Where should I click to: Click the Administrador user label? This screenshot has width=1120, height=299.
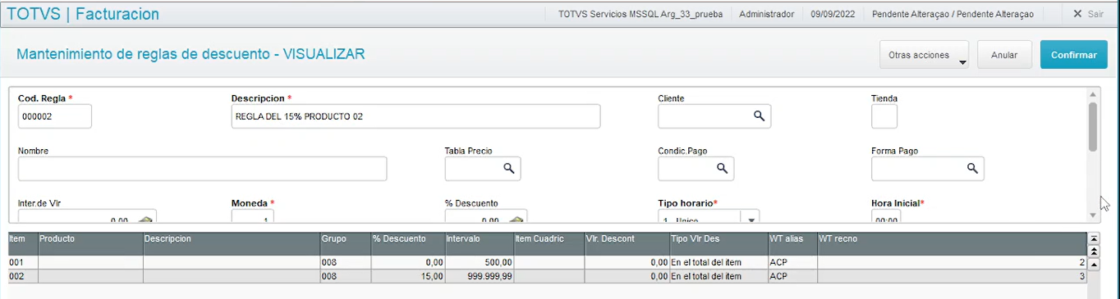[766, 14]
